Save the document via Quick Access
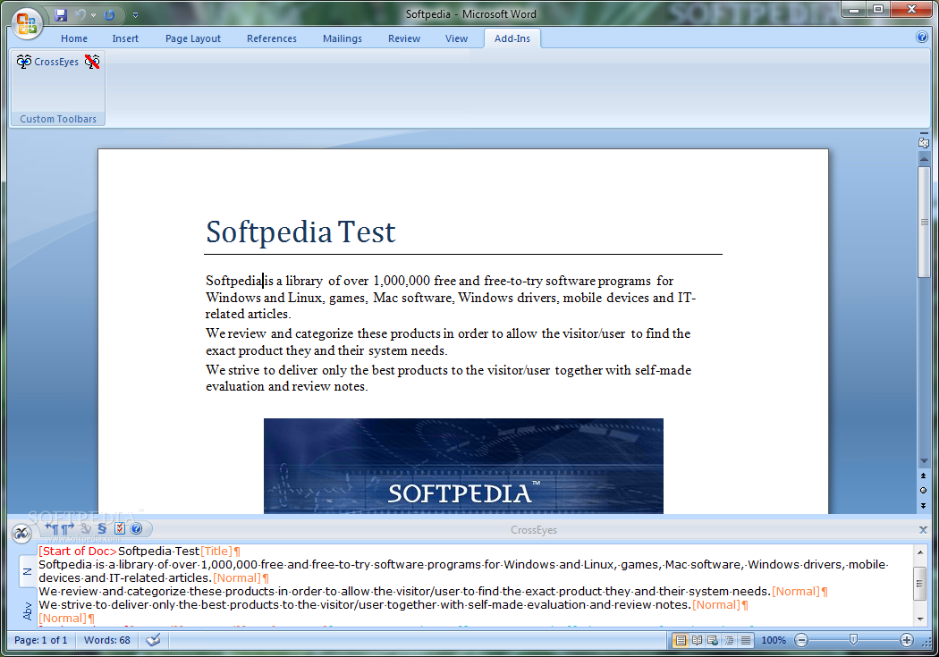The width and height of the screenshot is (939, 657). point(61,15)
